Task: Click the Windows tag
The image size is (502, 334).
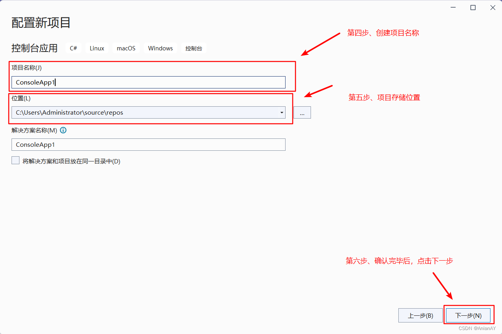Action: (x=160, y=48)
